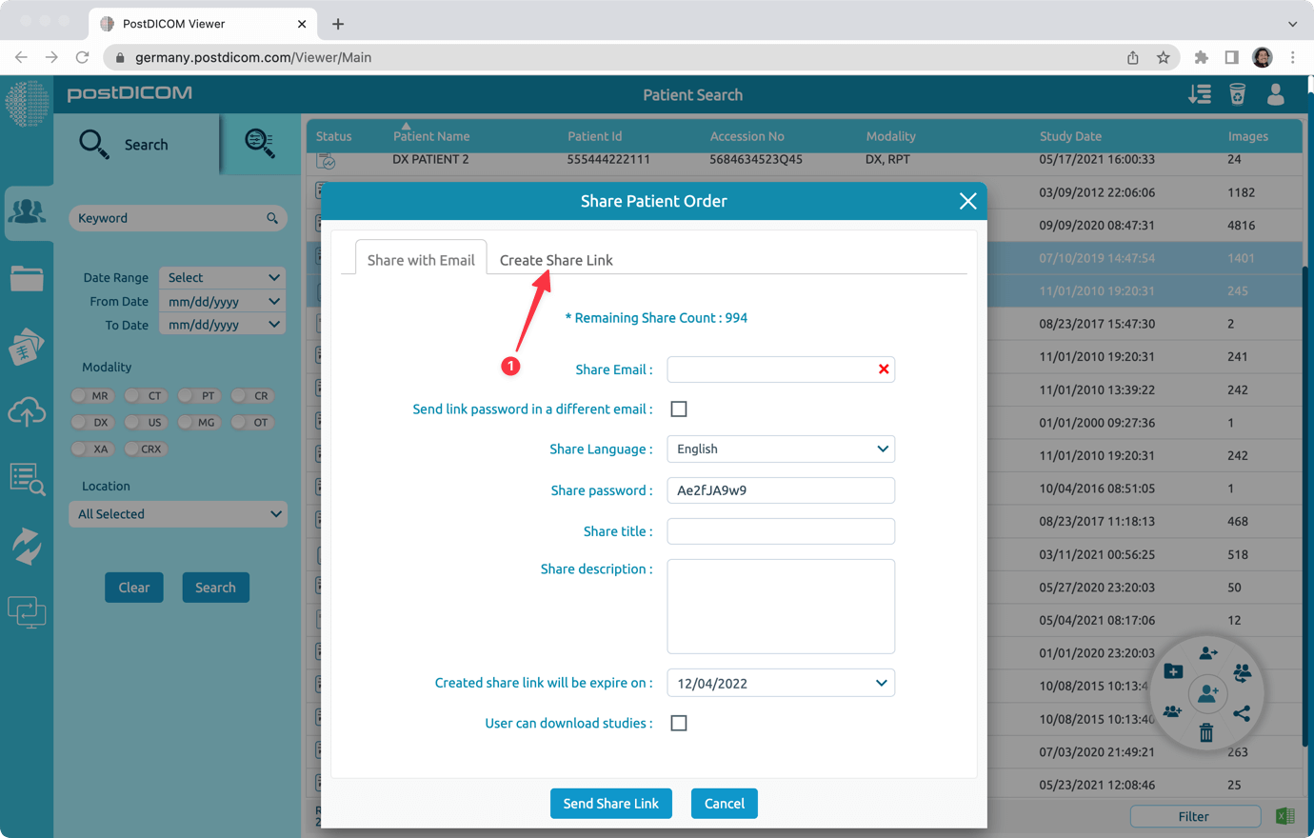1314x838 pixels.
Task: Open a new browser tab
Action: (338, 24)
